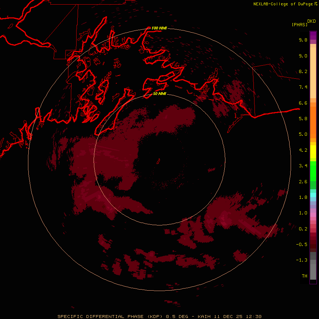Click the gray segment at the color bar bottom
This screenshot has width=319, height=319.
click(313, 272)
